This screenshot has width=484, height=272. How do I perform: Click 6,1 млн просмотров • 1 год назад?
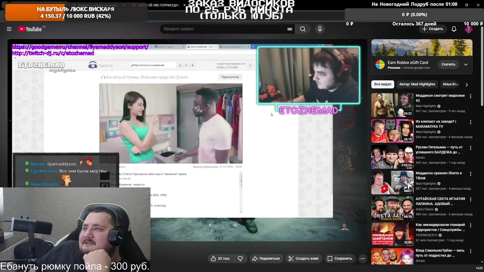pos(439,240)
